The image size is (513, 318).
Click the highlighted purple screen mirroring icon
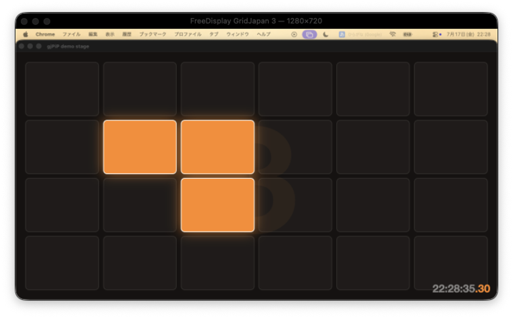click(309, 34)
